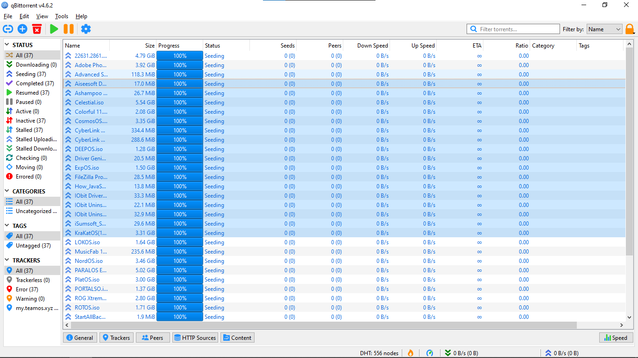This screenshot has height=358, width=638.
Task: Open the Help menu
Action: 81,16
